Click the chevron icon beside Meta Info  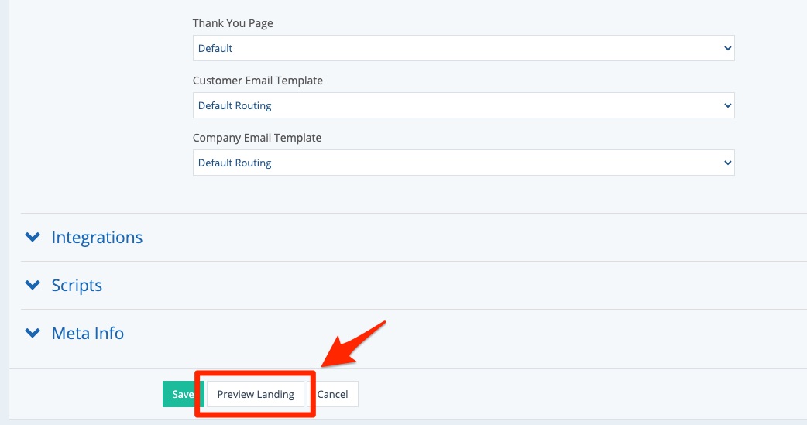point(33,333)
